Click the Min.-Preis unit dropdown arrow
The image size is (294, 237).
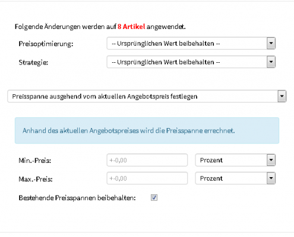click(271, 160)
